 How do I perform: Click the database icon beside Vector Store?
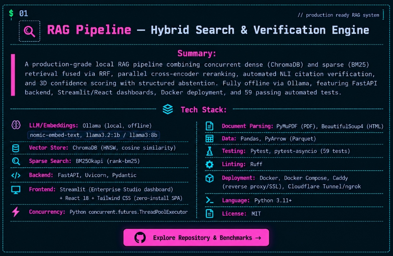tap(16, 148)
